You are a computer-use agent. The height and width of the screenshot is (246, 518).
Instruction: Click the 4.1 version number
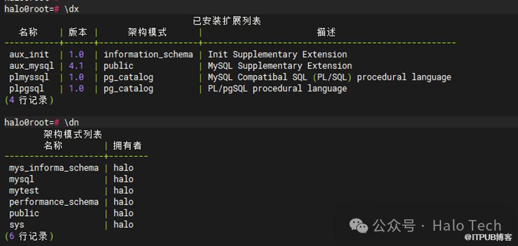point(76,66)
